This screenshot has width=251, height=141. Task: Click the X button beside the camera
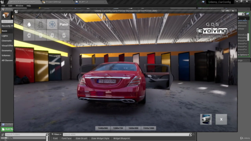click(x=221, y=119)
